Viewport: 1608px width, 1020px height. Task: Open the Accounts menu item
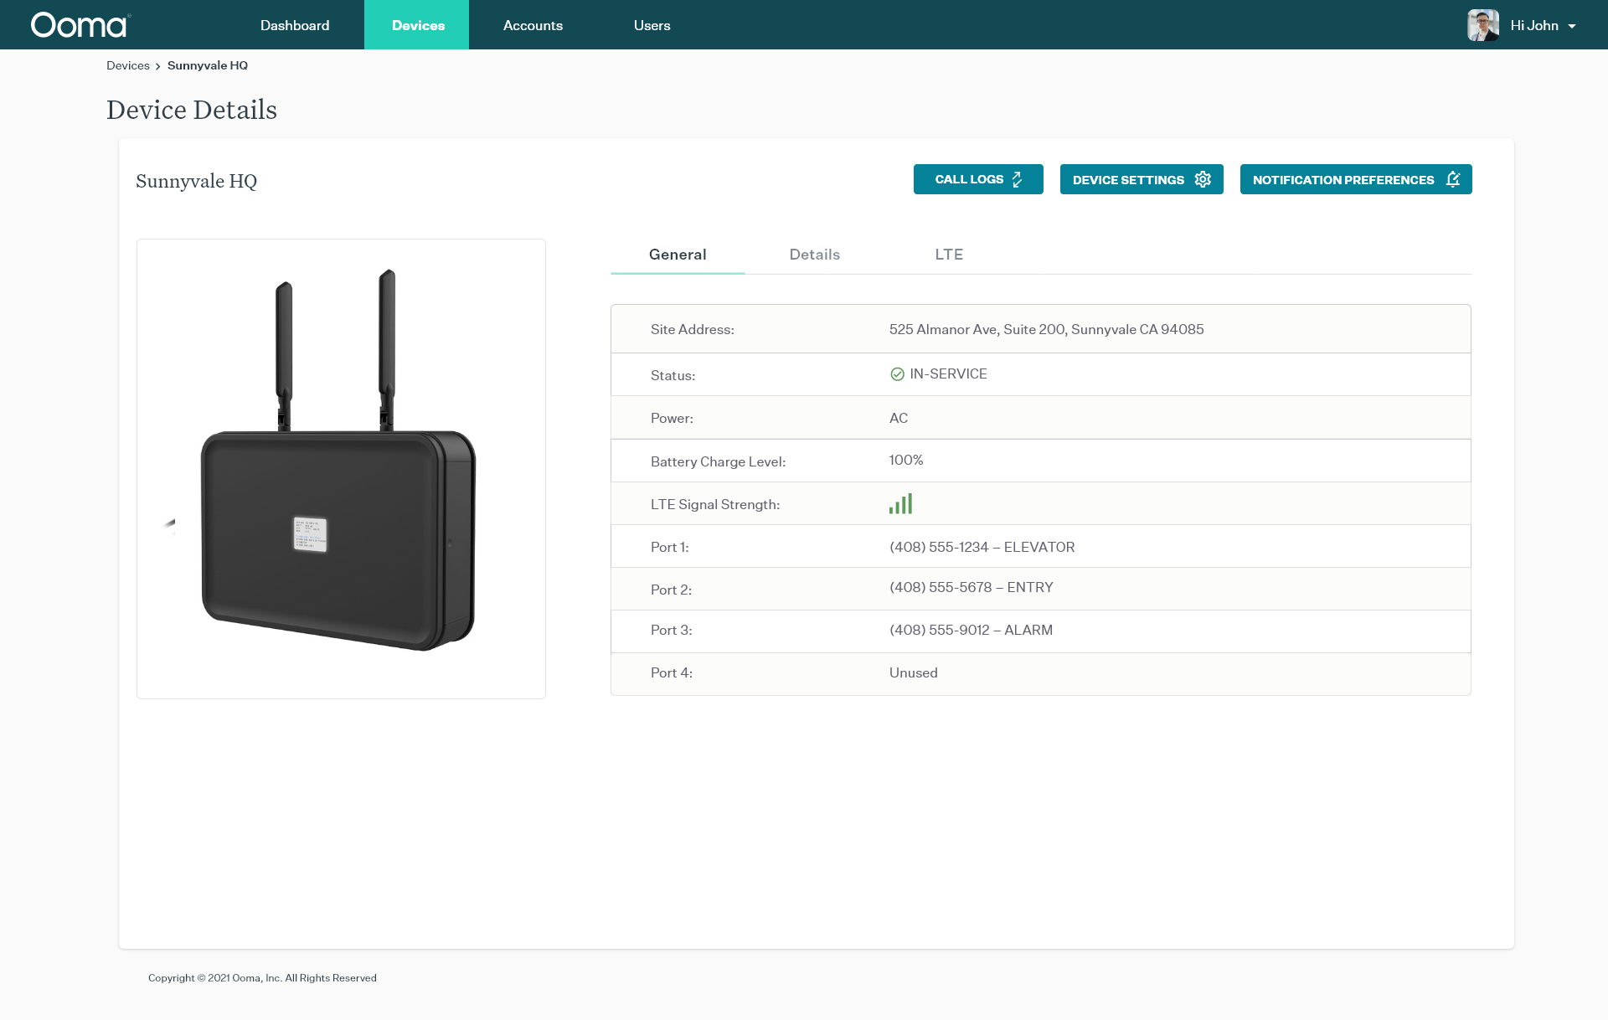533,25
